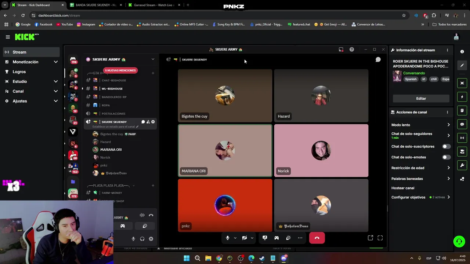Deafen with headphones icon
Image resolution: width=470 pixels, height=264 pixels.
click(142, 239)
